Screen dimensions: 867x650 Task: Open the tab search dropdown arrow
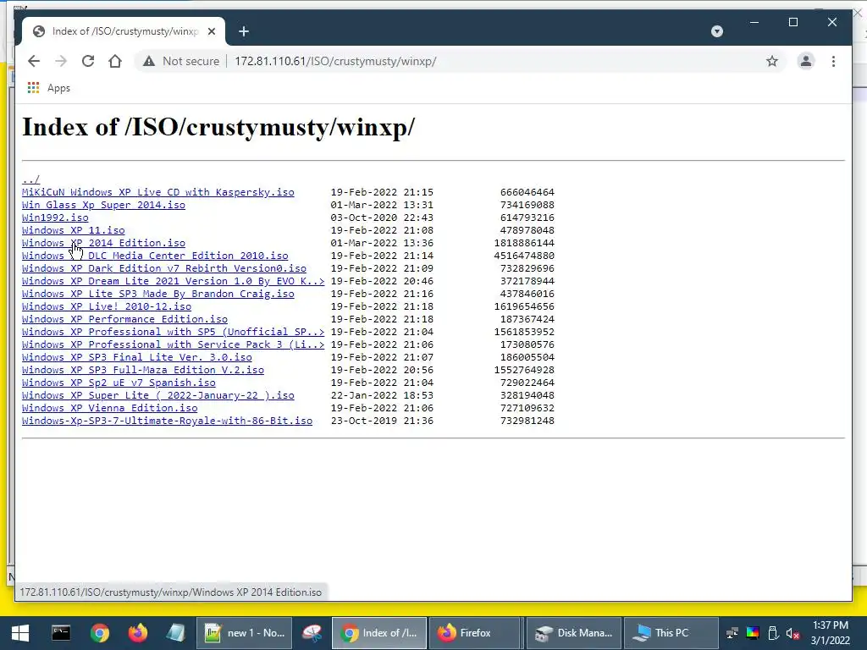tap(717, 31)
